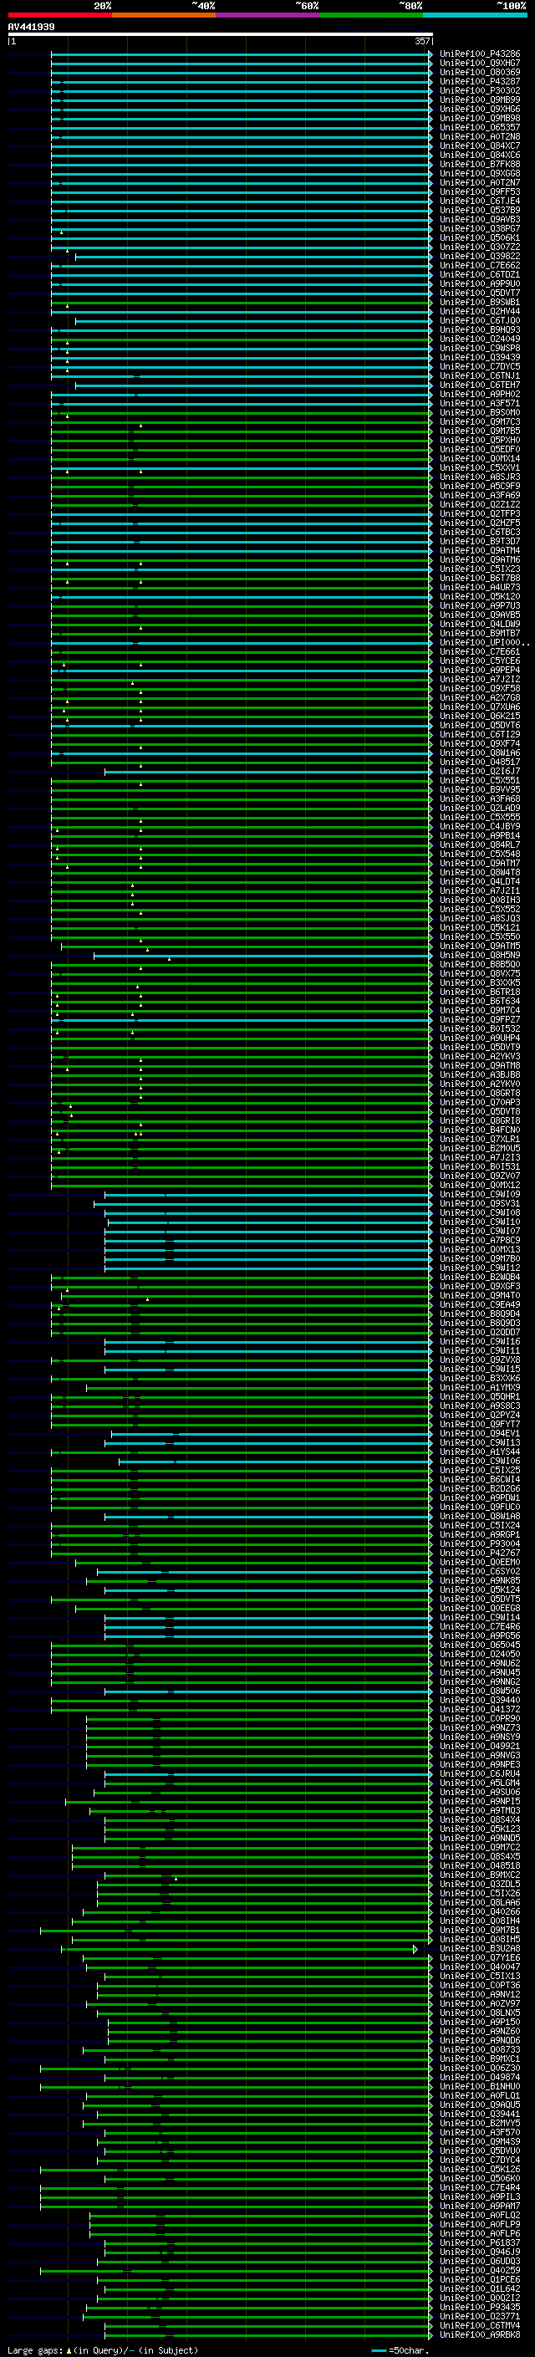Open hit UniRef100_Q9XHG7
This screenshot has width=535, height=2357.
tap(480, 64)
